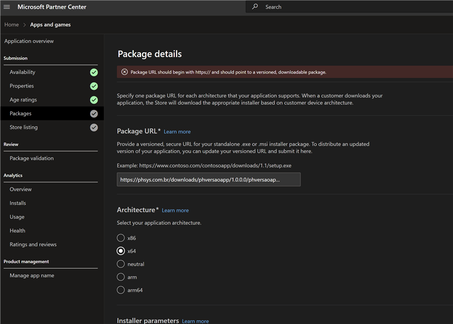Screen dimensions: 453x324
Task: Click the Age ratings green checkmark icon
Action: [x=94, y=100]
